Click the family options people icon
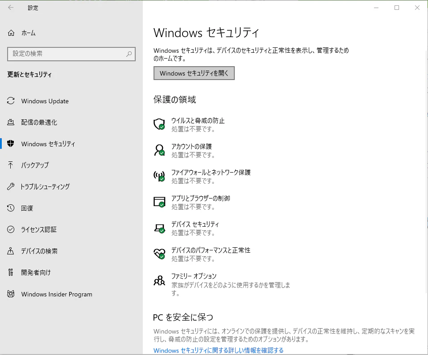 click(159, 280)
